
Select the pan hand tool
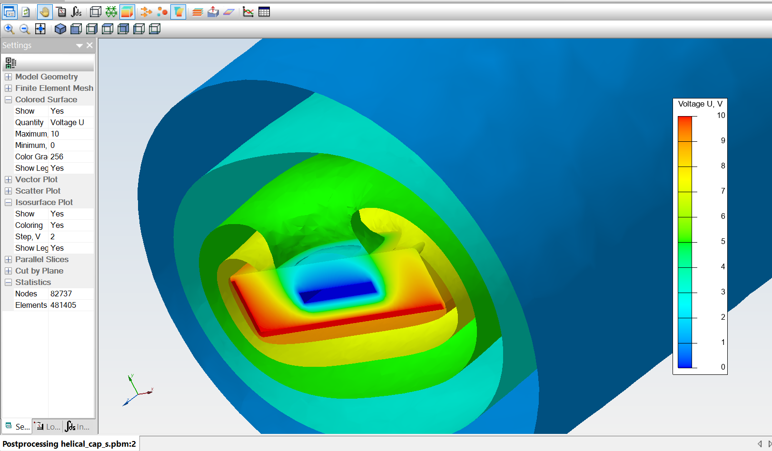(x=45, y=12)
